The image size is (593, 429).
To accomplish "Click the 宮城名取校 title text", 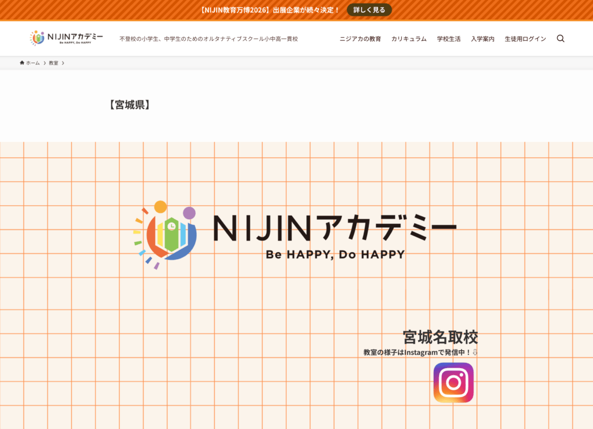I will click(x=440, y=337).
